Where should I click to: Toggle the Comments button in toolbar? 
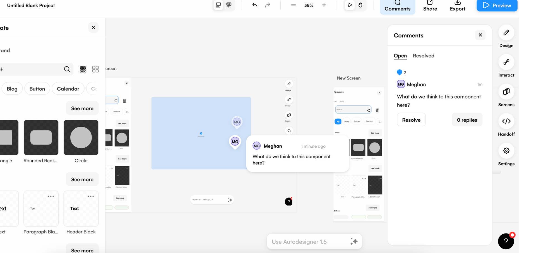397,6
